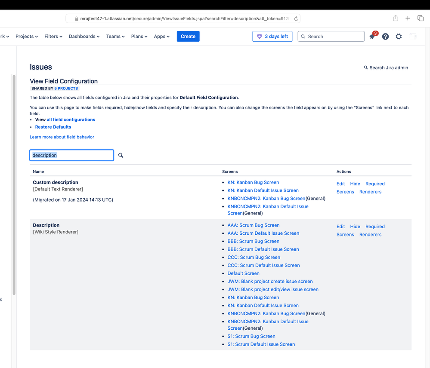Click the browser share icon
Screen dimensions: 430x368
(x=395, y=18)
